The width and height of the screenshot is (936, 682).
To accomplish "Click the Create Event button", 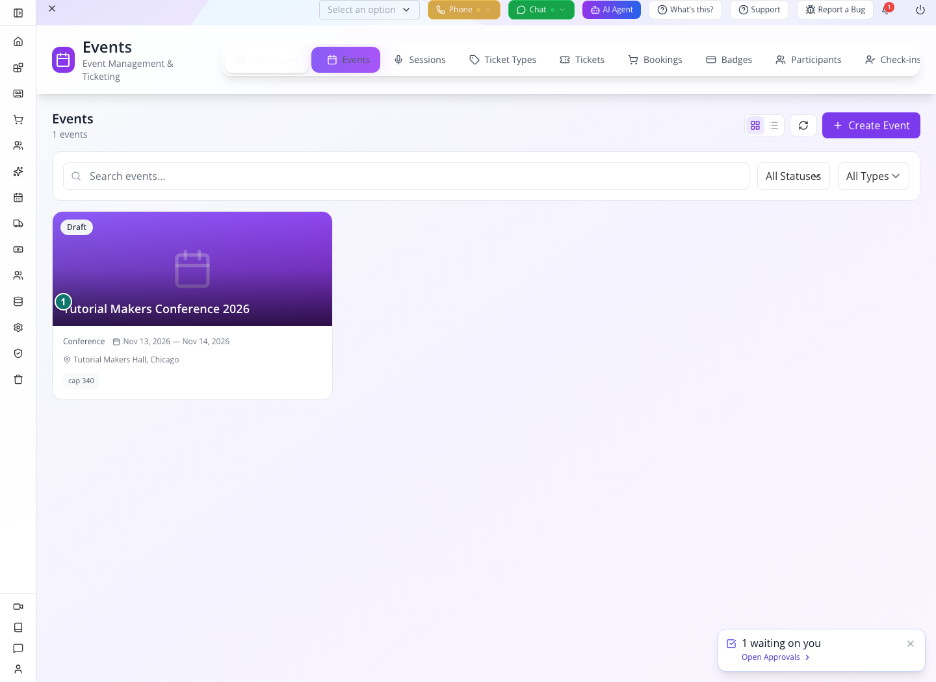I will pos(871,125).
